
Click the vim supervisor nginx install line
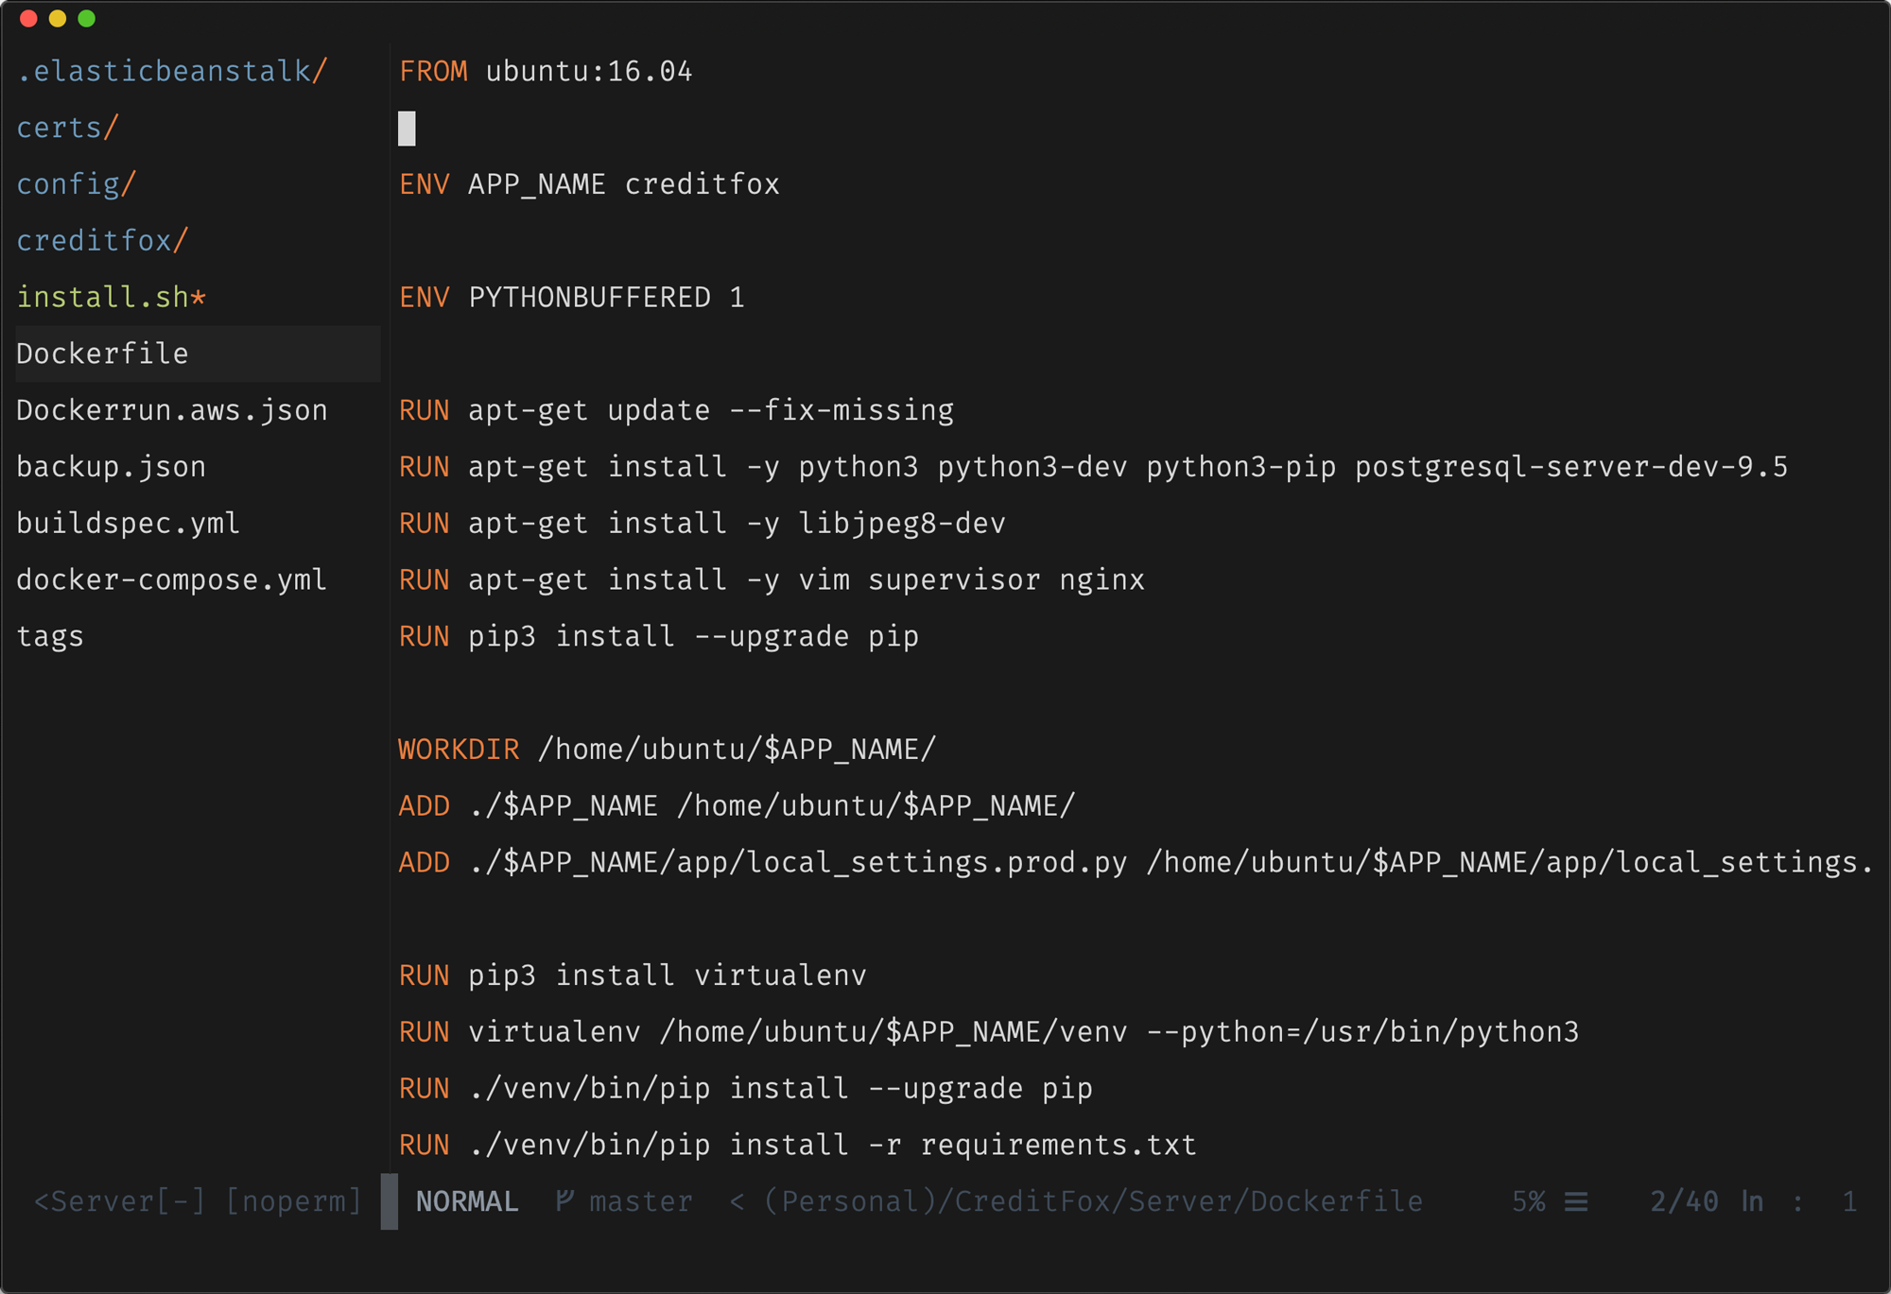point(772,580)
